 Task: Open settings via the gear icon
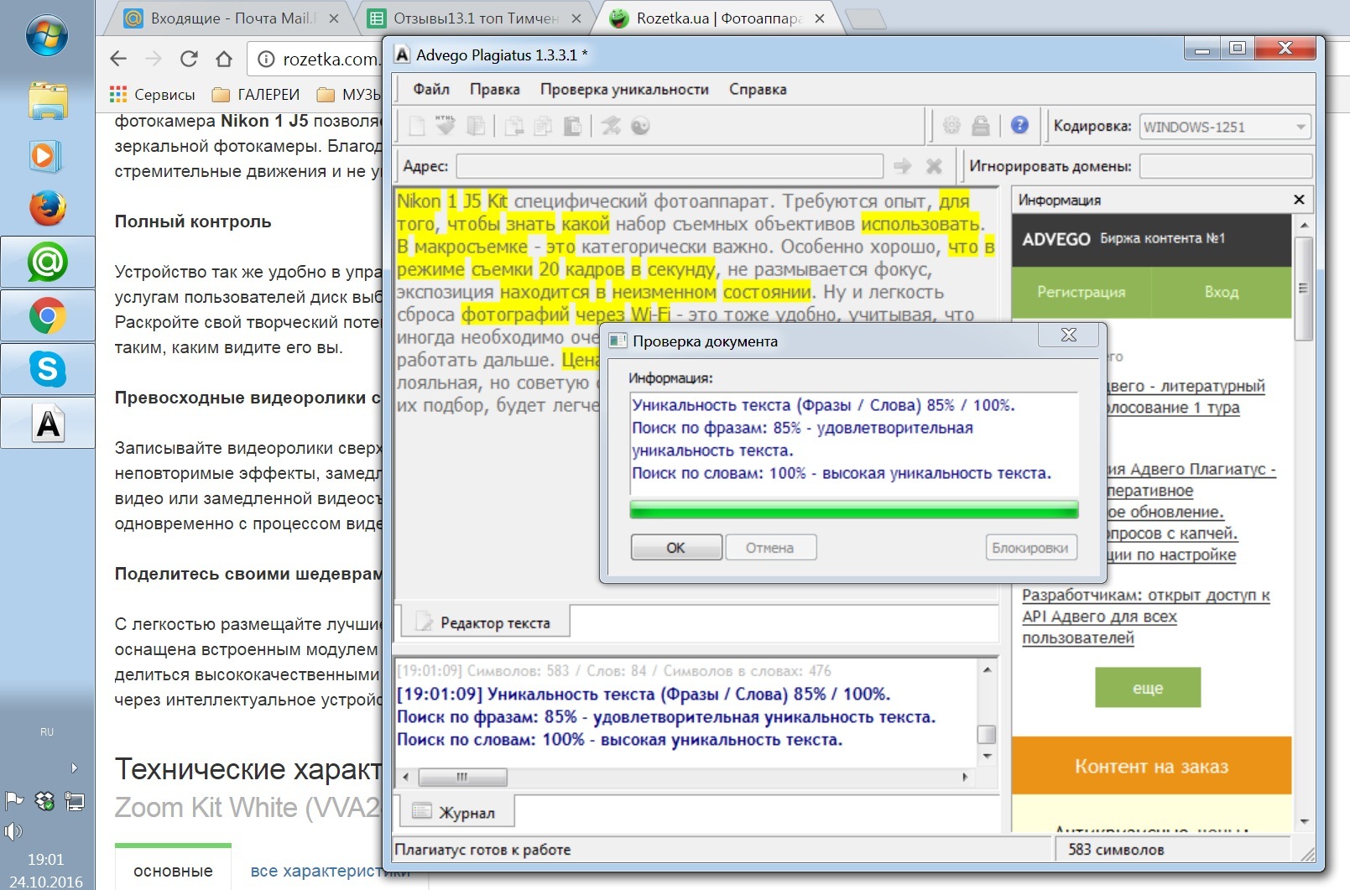point(951,125)
